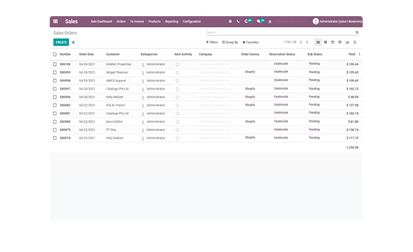Open order S00100 for DAMAC Properties
This screenshot has width=413, height=252.
[x=205, y=64]
